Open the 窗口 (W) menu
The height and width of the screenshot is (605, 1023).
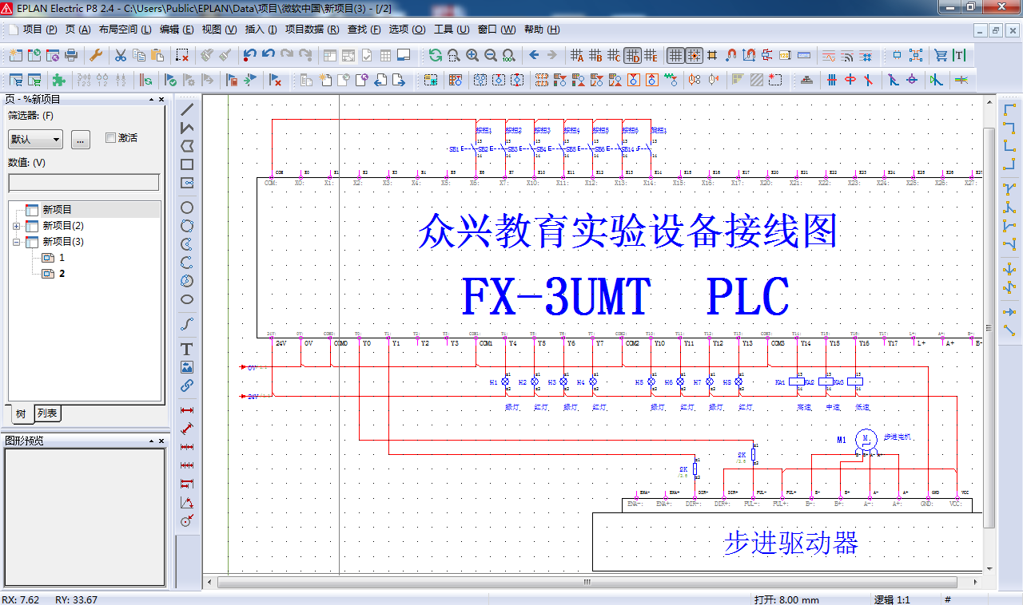(x=496, y=30)
